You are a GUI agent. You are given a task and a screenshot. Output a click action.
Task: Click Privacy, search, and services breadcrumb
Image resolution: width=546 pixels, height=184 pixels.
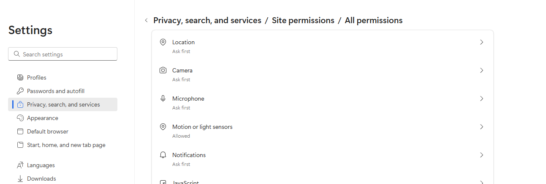(207, 20)
